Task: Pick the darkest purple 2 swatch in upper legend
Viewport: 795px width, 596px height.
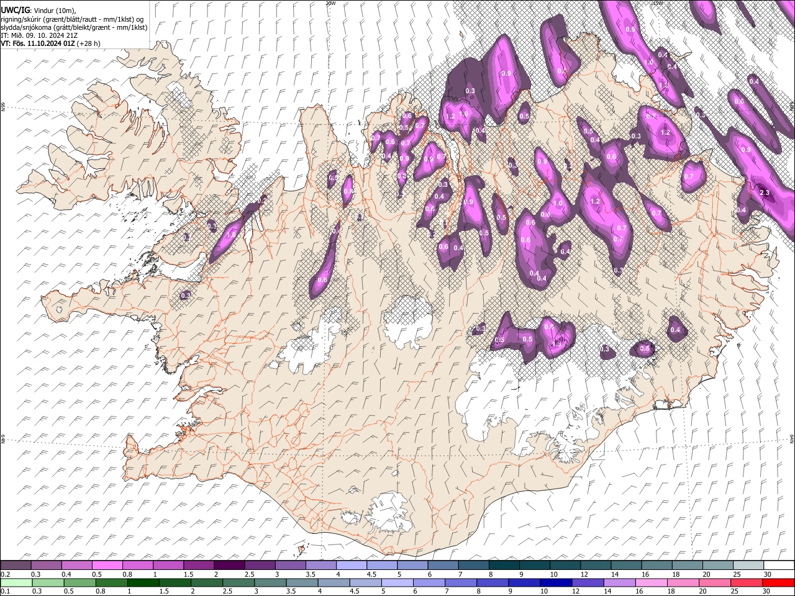Action: click(229, 566)
